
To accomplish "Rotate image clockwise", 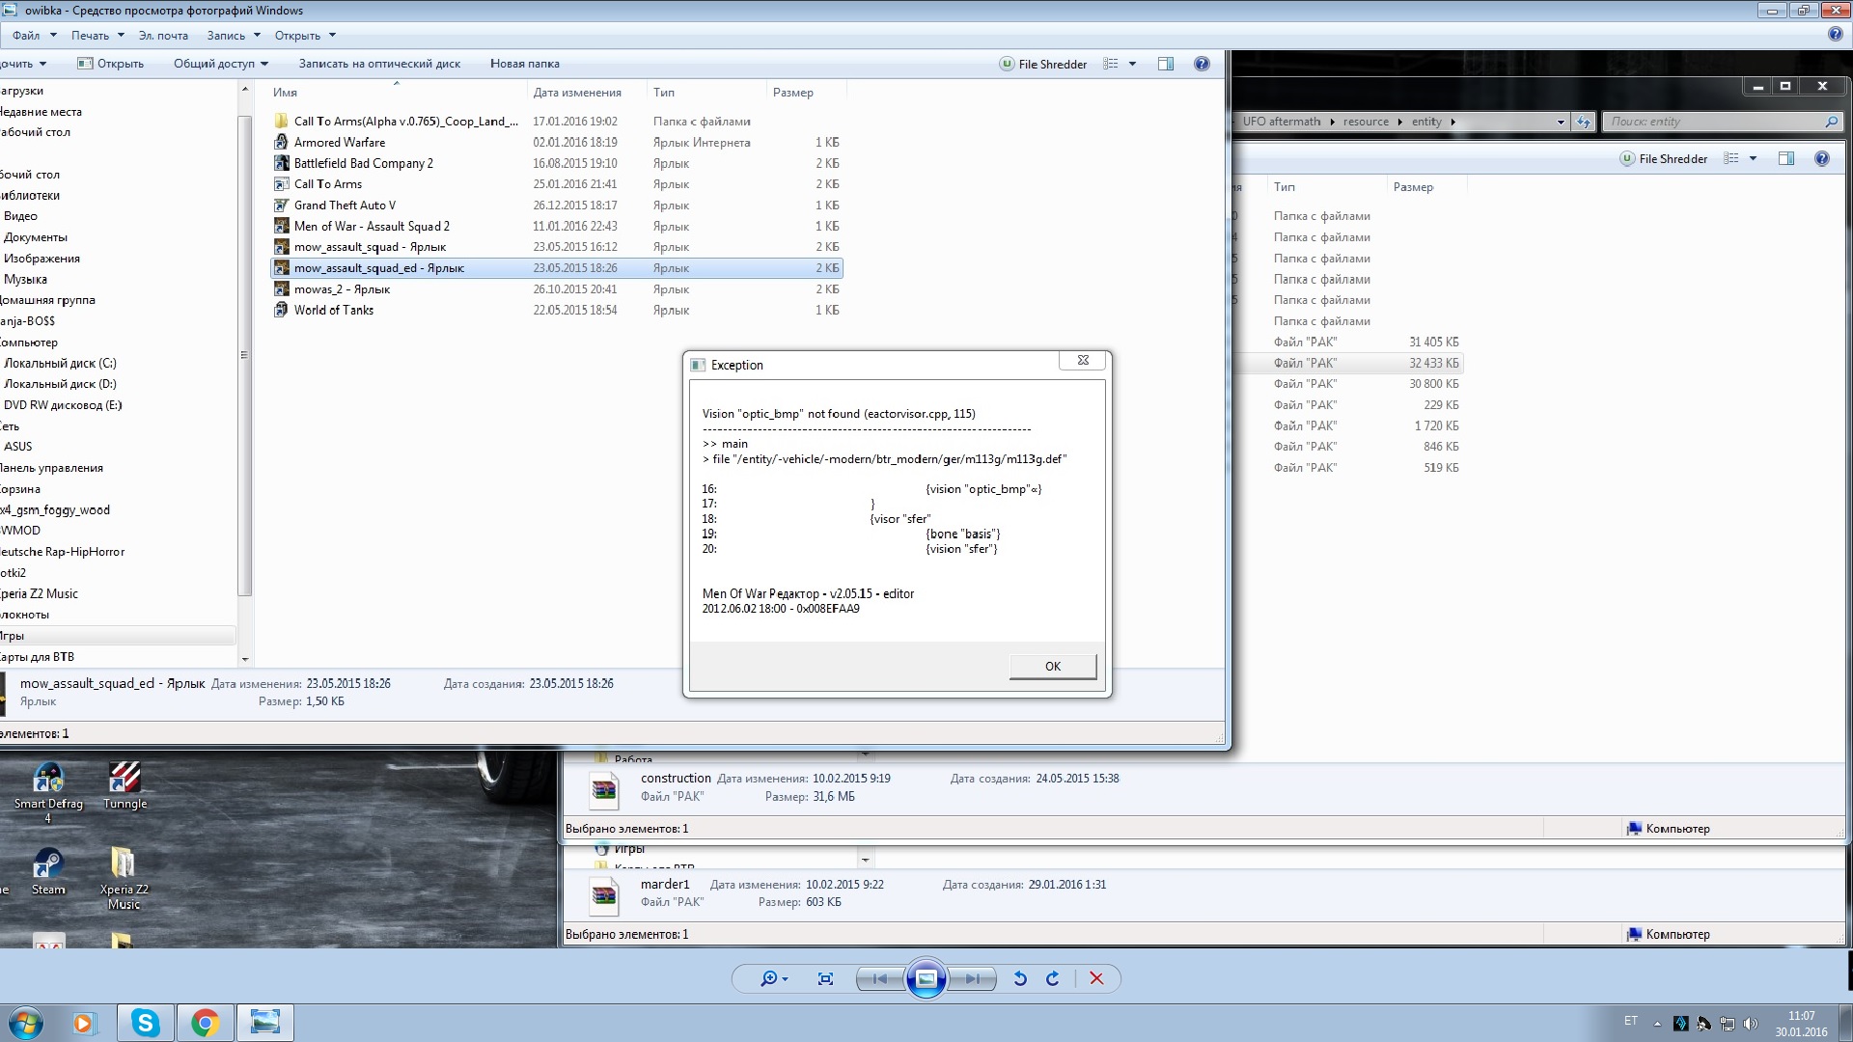I will 1053,978.
